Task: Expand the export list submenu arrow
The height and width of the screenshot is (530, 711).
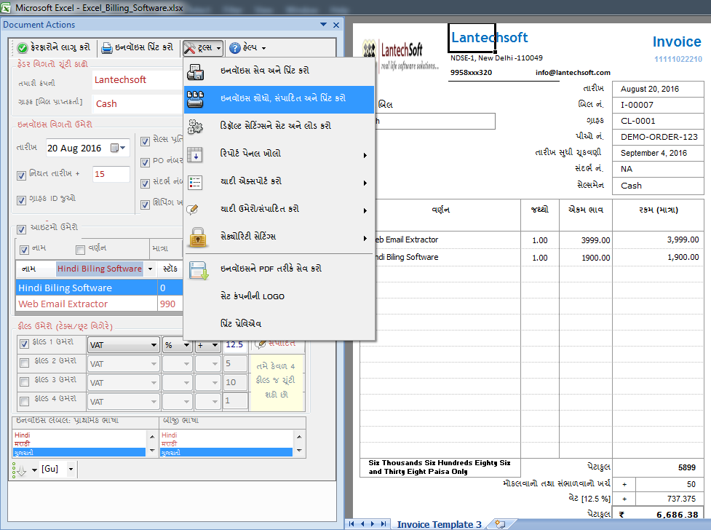Action: (x=365, y=183)
